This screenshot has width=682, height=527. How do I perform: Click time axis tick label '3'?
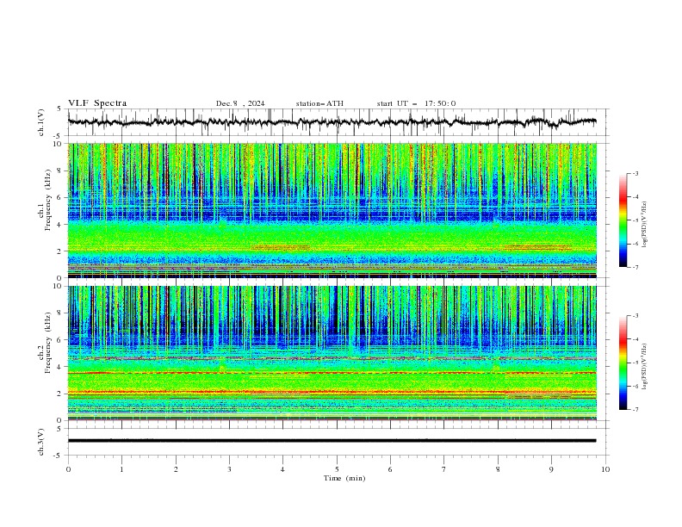click(229, 469)
